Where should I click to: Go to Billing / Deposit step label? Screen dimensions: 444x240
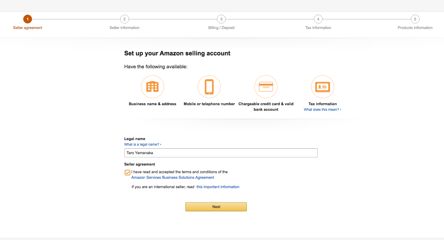pos(221,28)
